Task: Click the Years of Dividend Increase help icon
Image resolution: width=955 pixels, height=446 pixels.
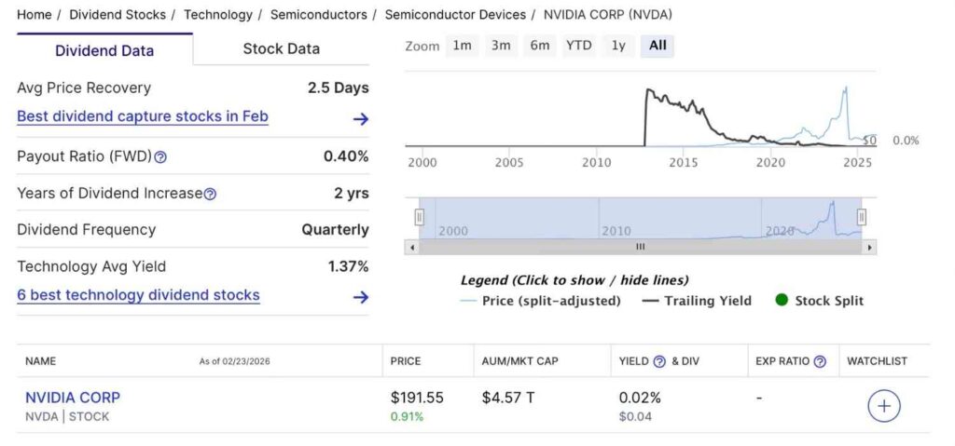Action: (210, 194)
